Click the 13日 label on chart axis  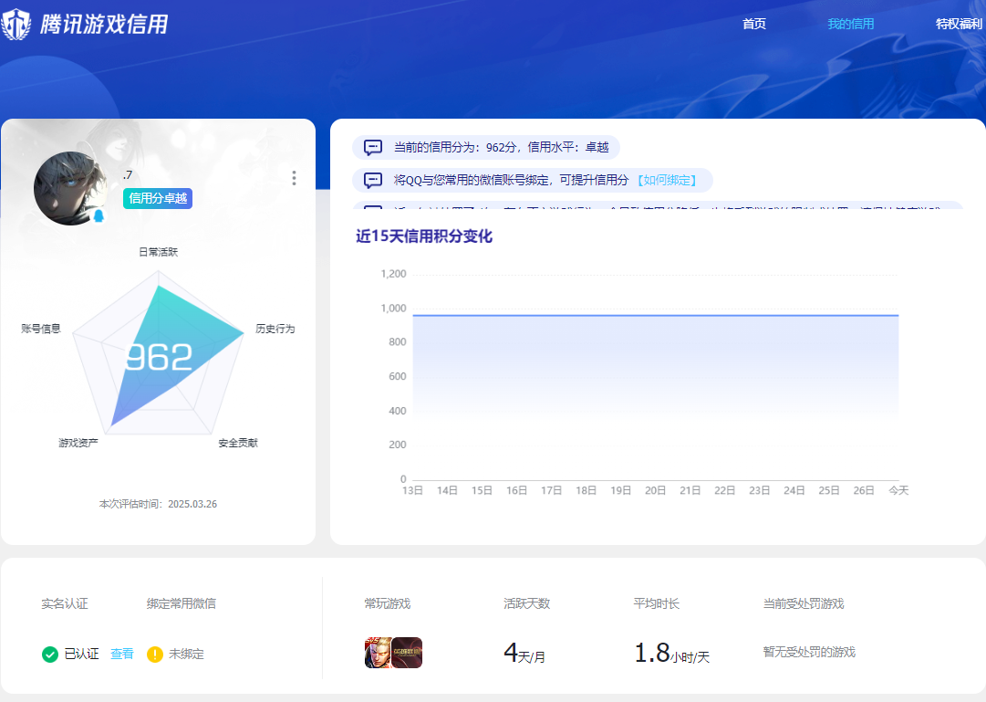(x=412, y=490)
